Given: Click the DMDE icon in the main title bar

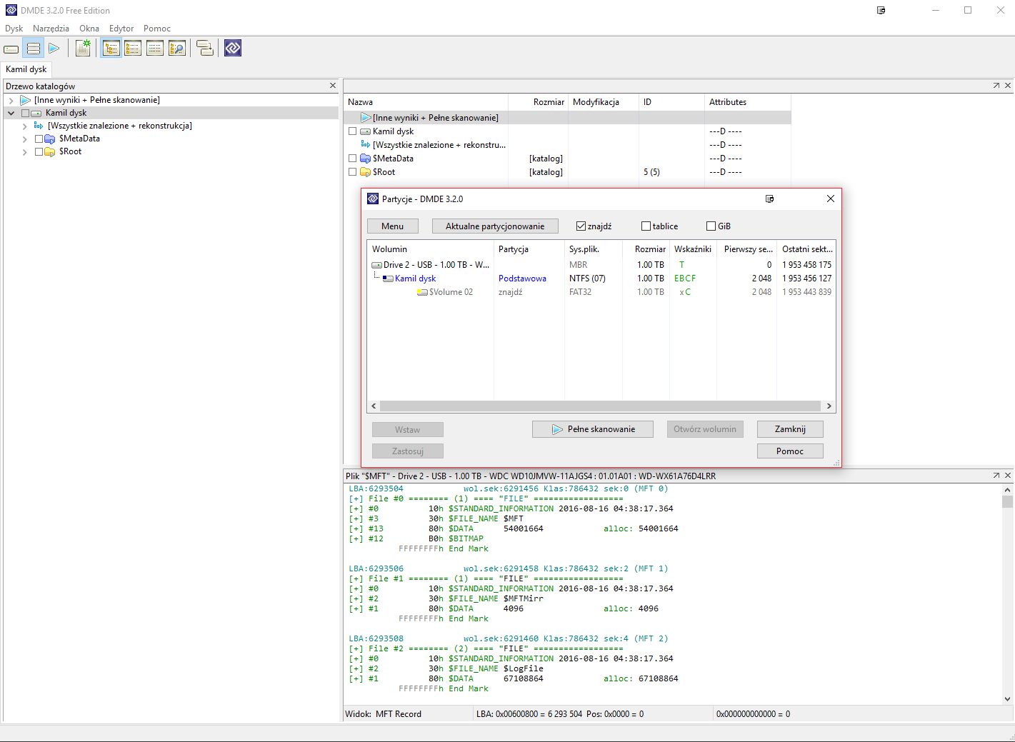Looking at the screenshot, I should coord(11,10).
